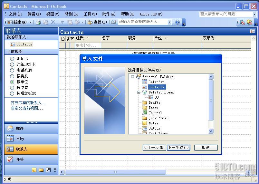The image size is (259, 184).
Task: Click the 打开共享的联系人 link
Action: (x=29, y=103)
